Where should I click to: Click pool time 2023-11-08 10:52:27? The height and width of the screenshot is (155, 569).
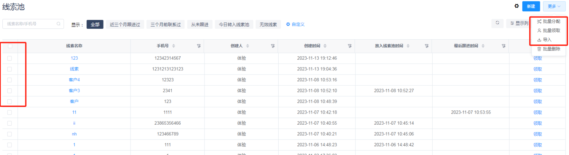(394, 91)
